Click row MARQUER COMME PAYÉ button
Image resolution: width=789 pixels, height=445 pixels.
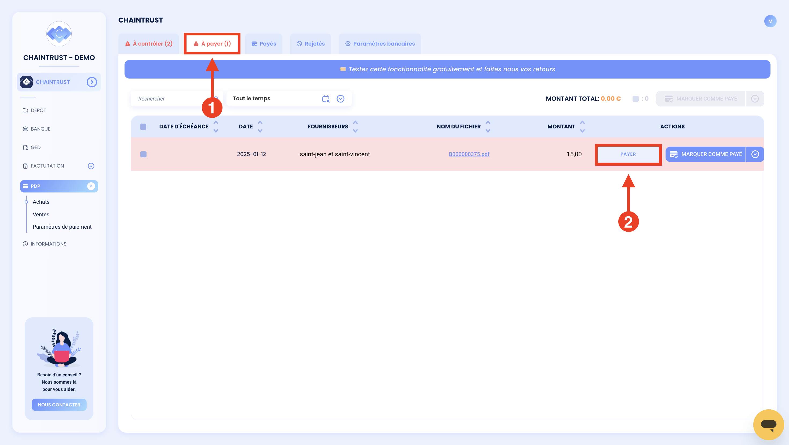(706, 154)
